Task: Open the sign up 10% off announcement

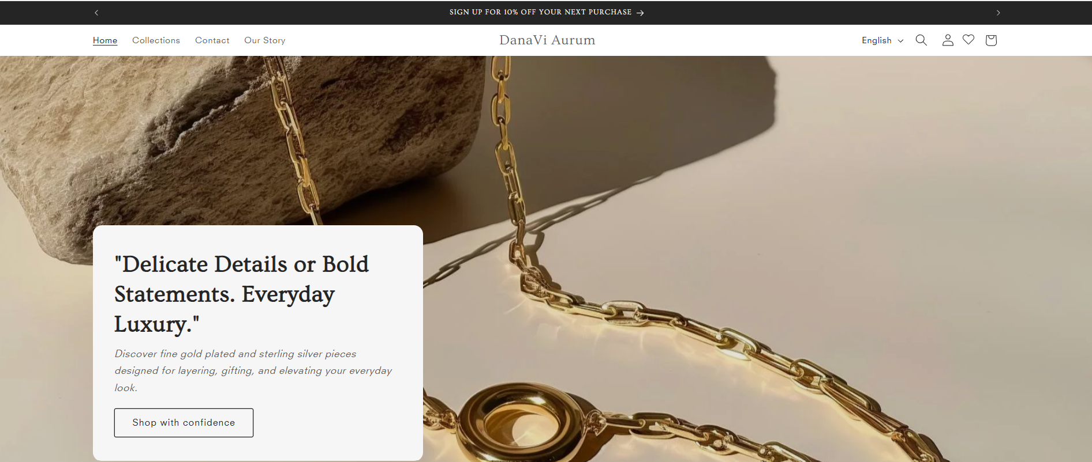Action: (x=540, y=12)
